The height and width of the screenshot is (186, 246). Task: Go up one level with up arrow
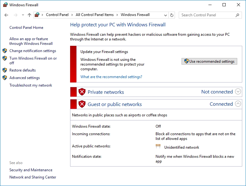click(29, 15)
